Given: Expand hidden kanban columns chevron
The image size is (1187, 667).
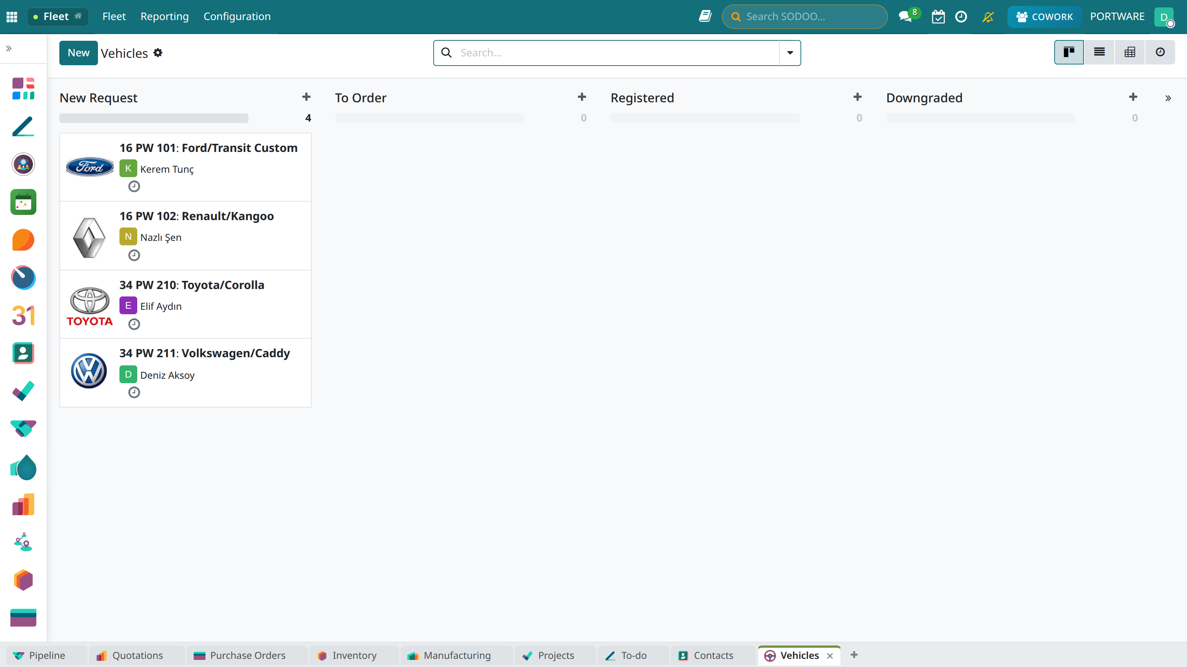Looking at the screenshot, I should (x=1168, y=98).
